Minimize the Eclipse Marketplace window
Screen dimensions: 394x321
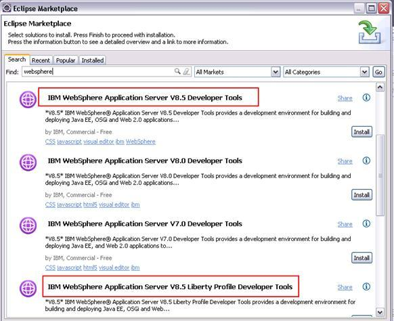(x=359, y=8)
